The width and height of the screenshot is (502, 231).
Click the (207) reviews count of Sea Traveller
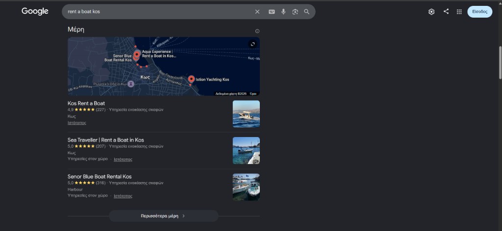point(100,146)
